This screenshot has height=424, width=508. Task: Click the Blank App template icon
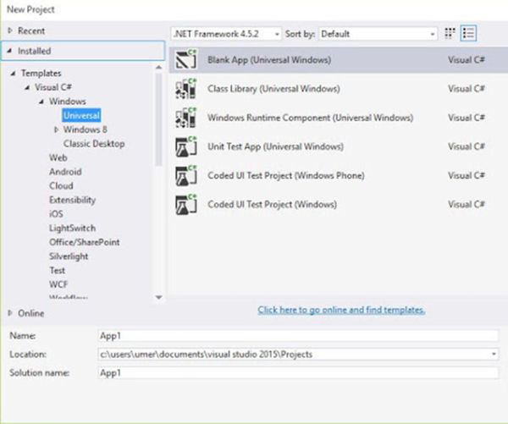(x=186, y=59)
